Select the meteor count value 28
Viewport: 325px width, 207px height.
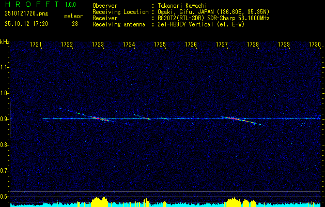(x=75, y=24)
